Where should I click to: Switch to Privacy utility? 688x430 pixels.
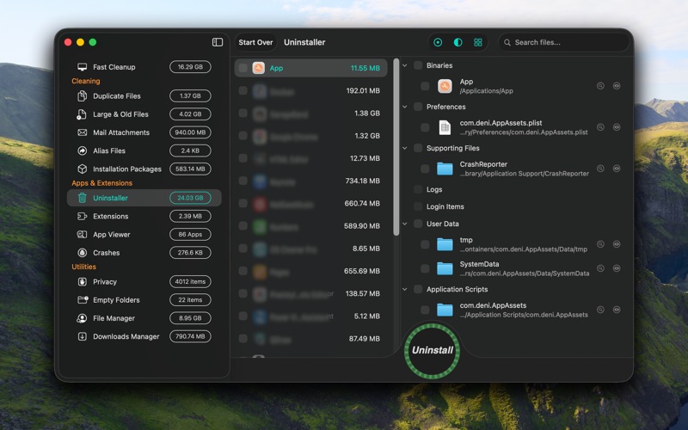click(144, 282)
